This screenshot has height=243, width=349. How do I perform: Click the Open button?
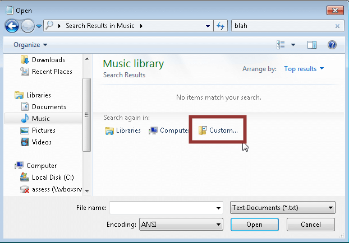254,225
